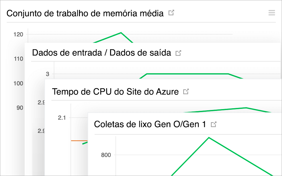
Task: Select the green spike in Coletas de lixo graph
Action: (209, 138)
